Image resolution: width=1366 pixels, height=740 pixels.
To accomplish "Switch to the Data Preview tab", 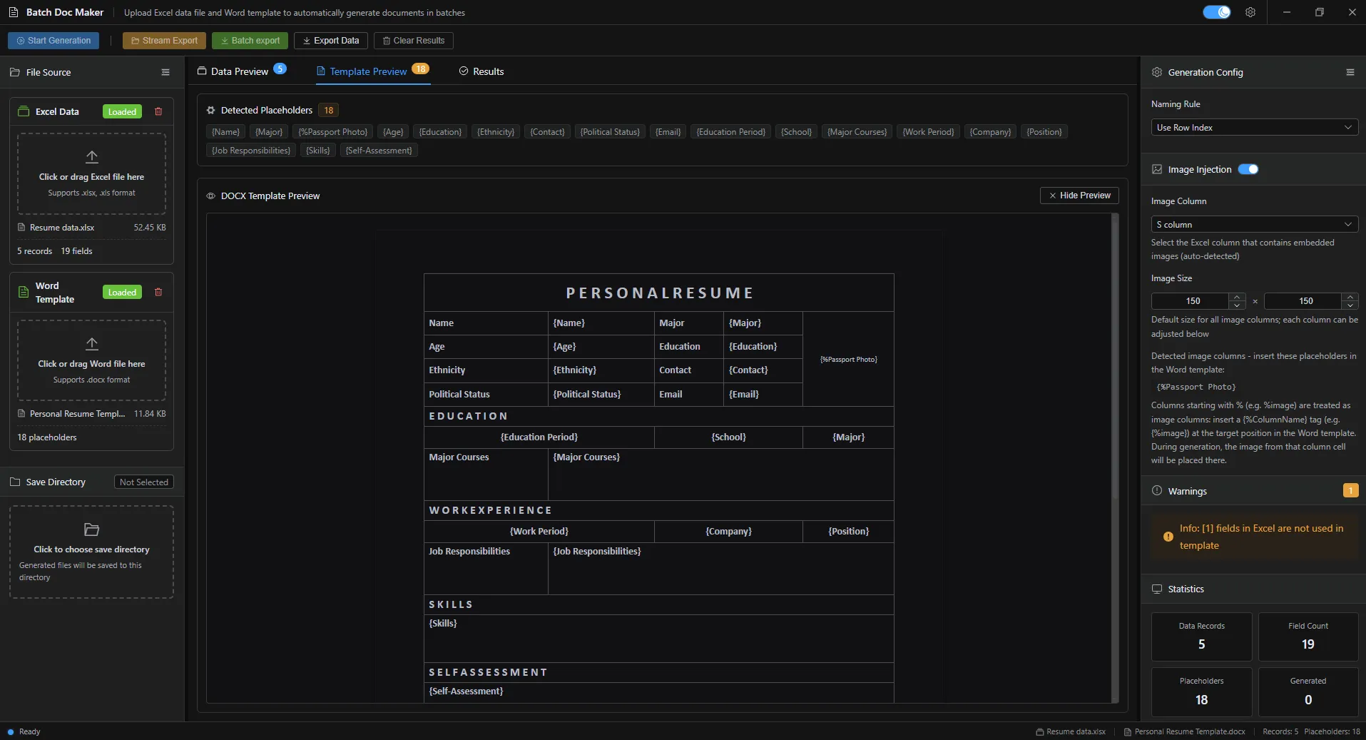I will pos(241,71).
